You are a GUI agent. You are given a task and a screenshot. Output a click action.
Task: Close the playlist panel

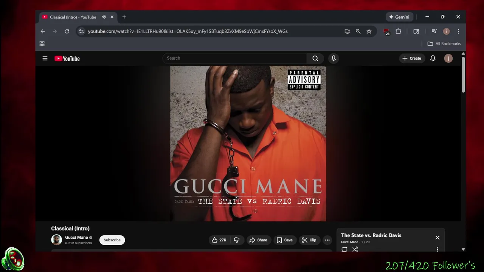click(x=437, y=238)
